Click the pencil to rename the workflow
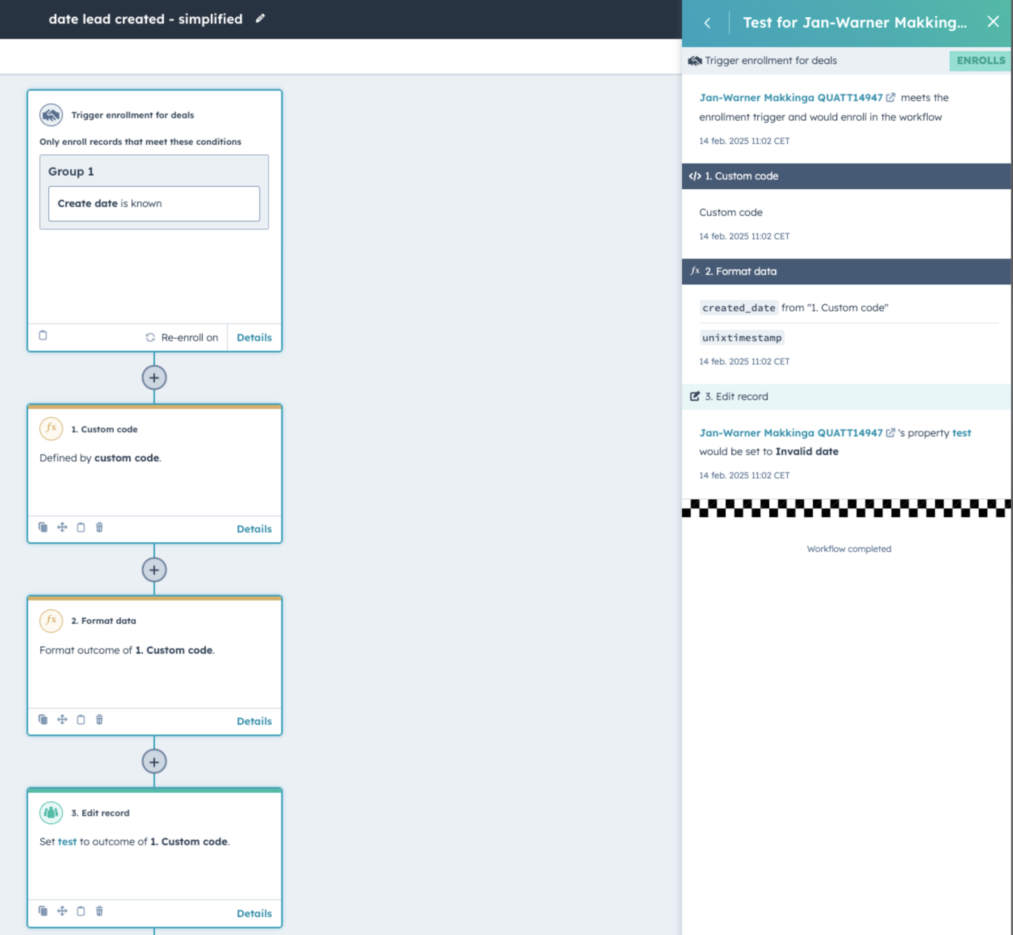1013x935 pixels. pyautogui.click(x=260, y=19)
